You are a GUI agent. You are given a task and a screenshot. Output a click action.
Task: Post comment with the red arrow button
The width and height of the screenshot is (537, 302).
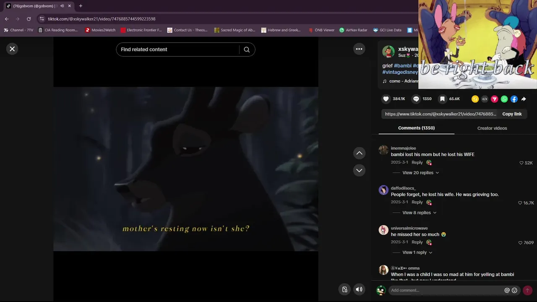[x=527, y=290]
